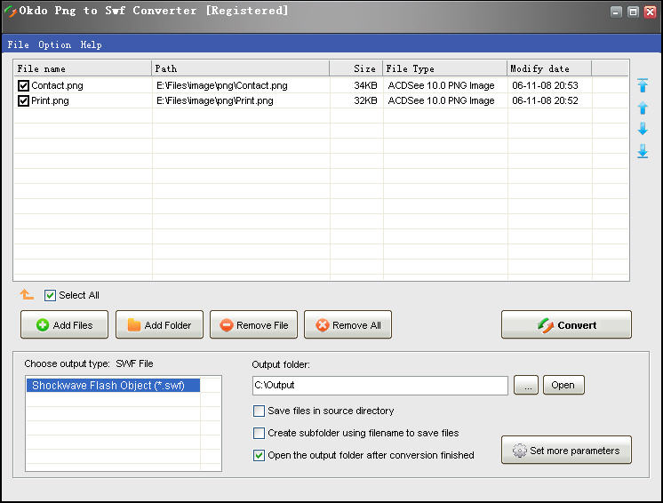Click the file type cell in Print.png row
This screenshot has height=503, width=663.
pos(441,101)
